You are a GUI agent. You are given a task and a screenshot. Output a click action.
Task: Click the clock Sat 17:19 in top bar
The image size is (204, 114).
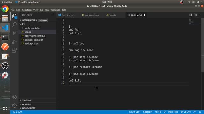tap(107, 2)
